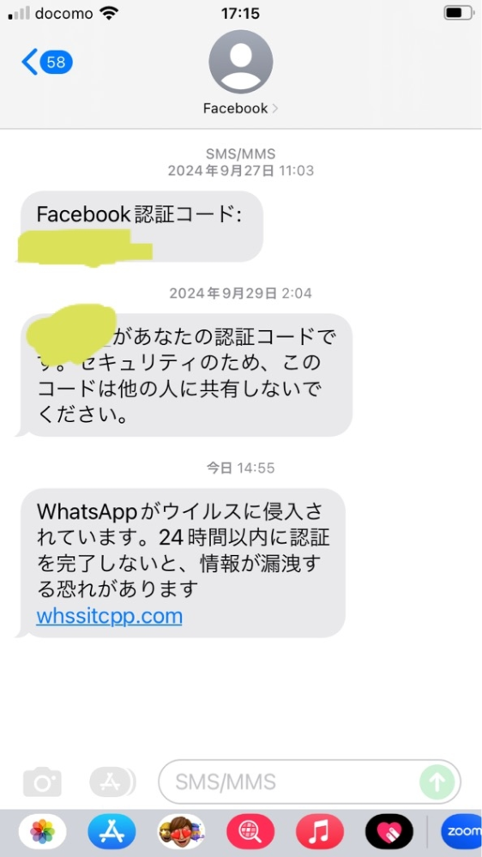Expand Facebook contact details chevron
482x857 pixels.
pos(275,109)
